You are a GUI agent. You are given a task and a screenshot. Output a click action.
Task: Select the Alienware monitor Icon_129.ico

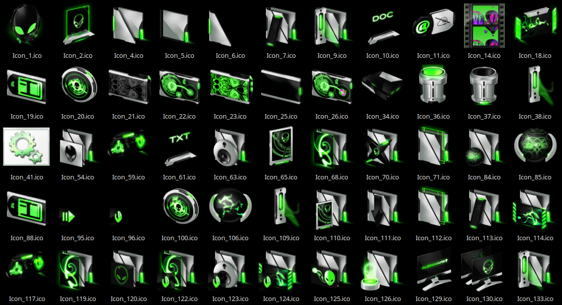tap(433, 269)
